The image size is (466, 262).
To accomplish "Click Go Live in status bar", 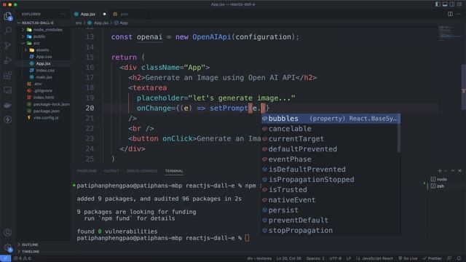I will coord(408,258).
